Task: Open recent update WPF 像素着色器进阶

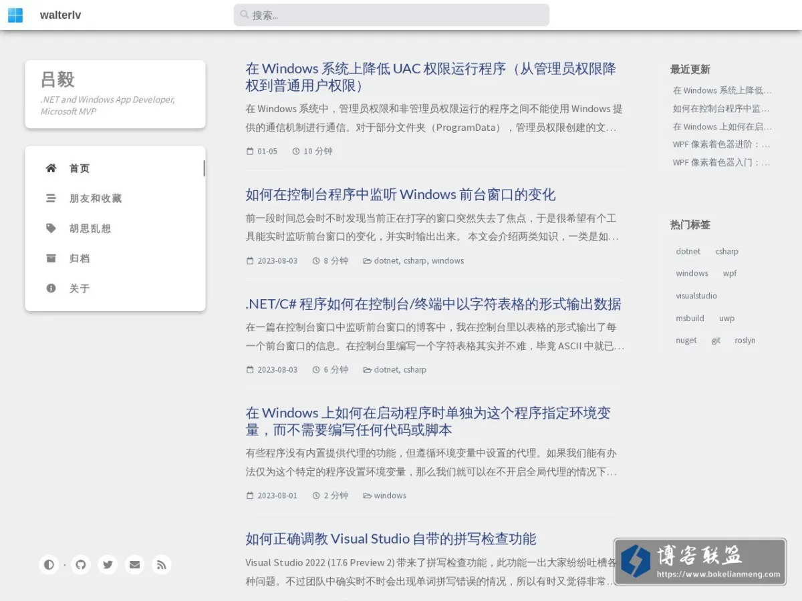Action: 722,144
